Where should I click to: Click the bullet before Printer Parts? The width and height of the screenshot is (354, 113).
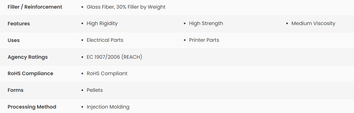click(185, 40)
